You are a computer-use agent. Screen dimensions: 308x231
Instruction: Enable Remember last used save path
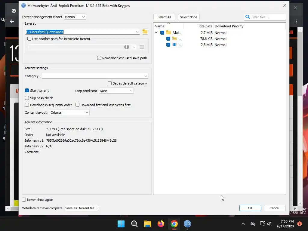click(99, 58)
